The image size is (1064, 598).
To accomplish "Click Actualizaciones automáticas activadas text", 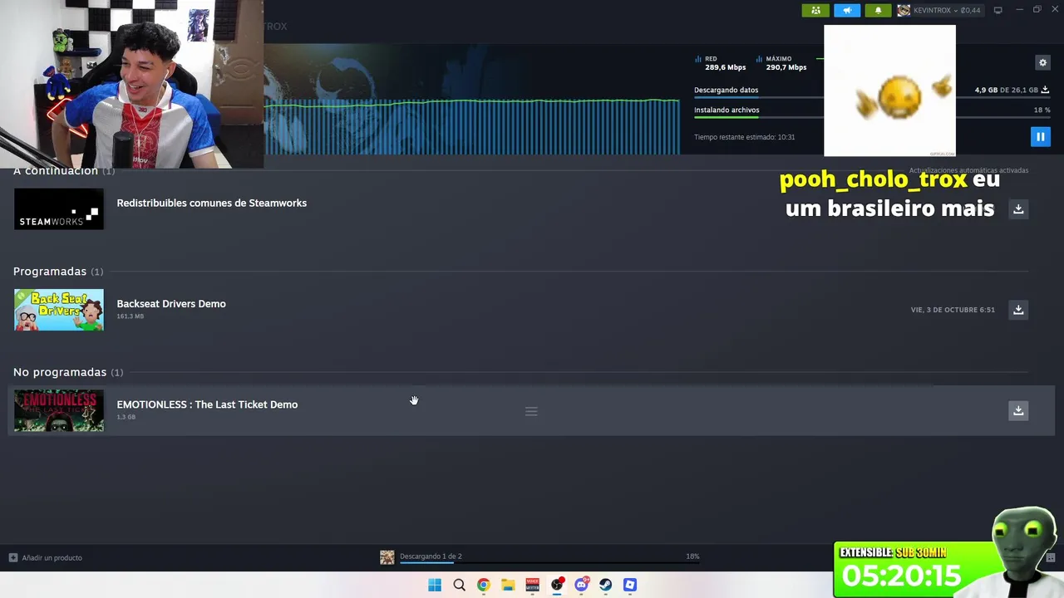I will click(968, 170).
